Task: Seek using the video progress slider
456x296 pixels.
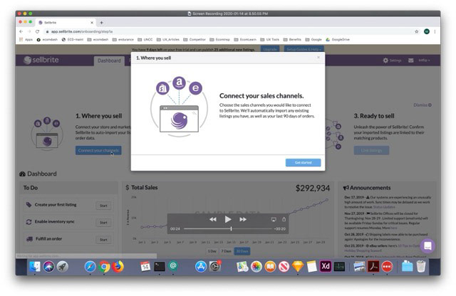Action: (228, 229)
